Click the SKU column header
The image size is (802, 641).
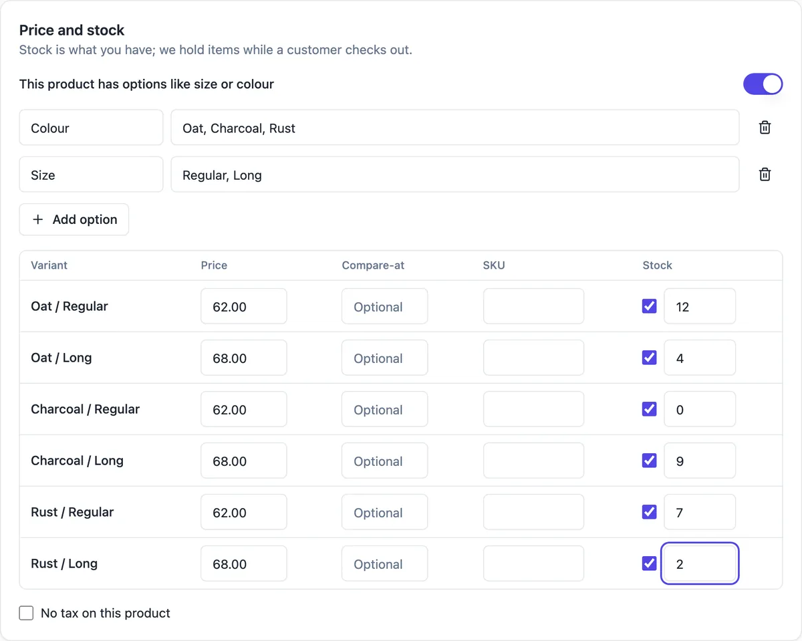coord(494,265)
